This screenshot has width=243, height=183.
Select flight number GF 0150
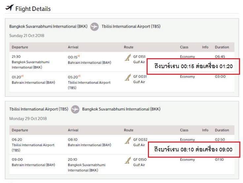(x=140, y=160)
